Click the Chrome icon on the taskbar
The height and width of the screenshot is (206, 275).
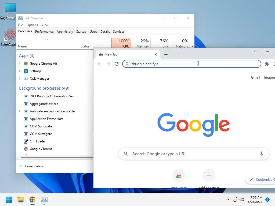pyautogui.click(x=32, y=200)
